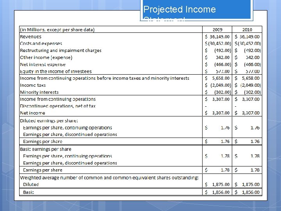Select the "Minority interests" row label
Image resolution: width=281 pixels, height=211 pixels.
point(39,92)
